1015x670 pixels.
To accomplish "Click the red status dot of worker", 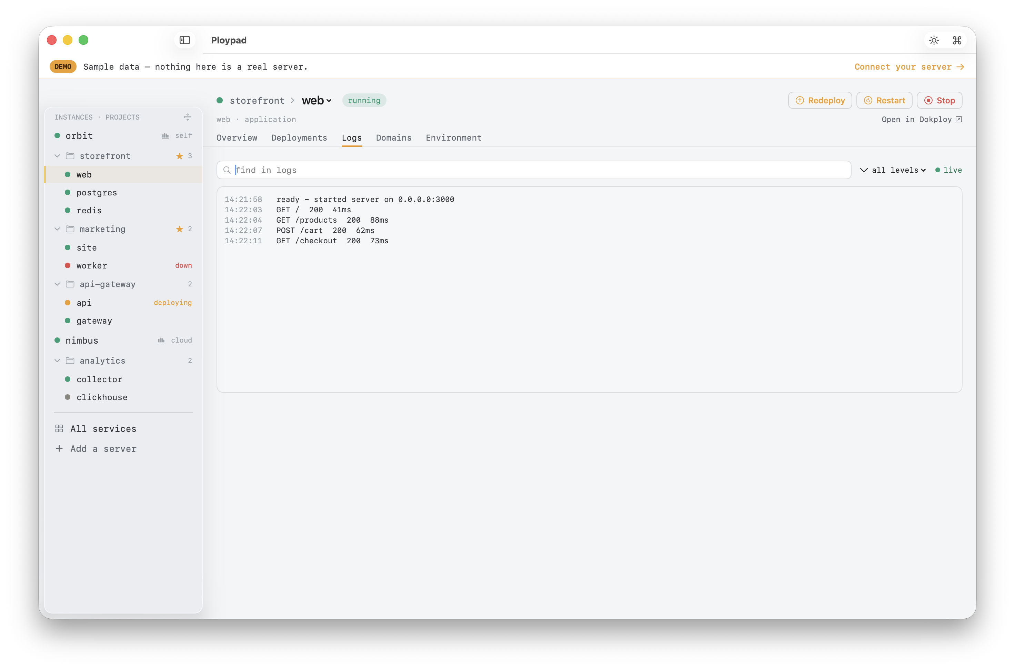I will 68,265.
